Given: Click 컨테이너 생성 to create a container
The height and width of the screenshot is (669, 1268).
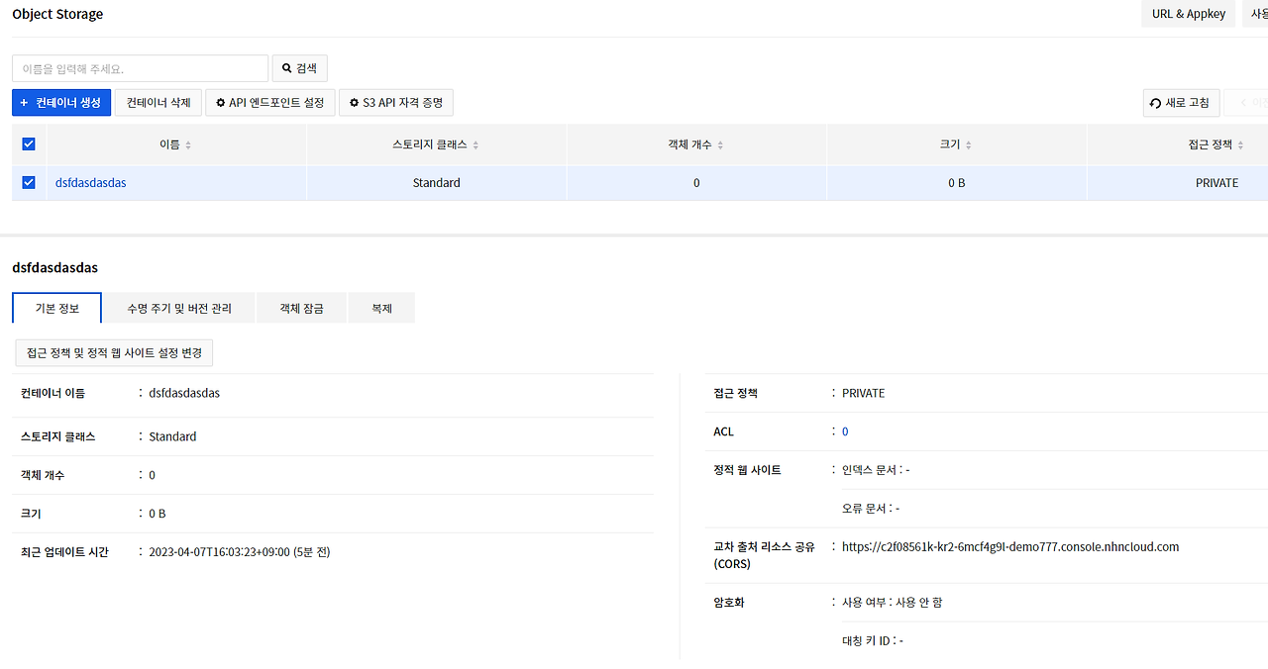Looking at the screenshot, I should coord(61,103).
